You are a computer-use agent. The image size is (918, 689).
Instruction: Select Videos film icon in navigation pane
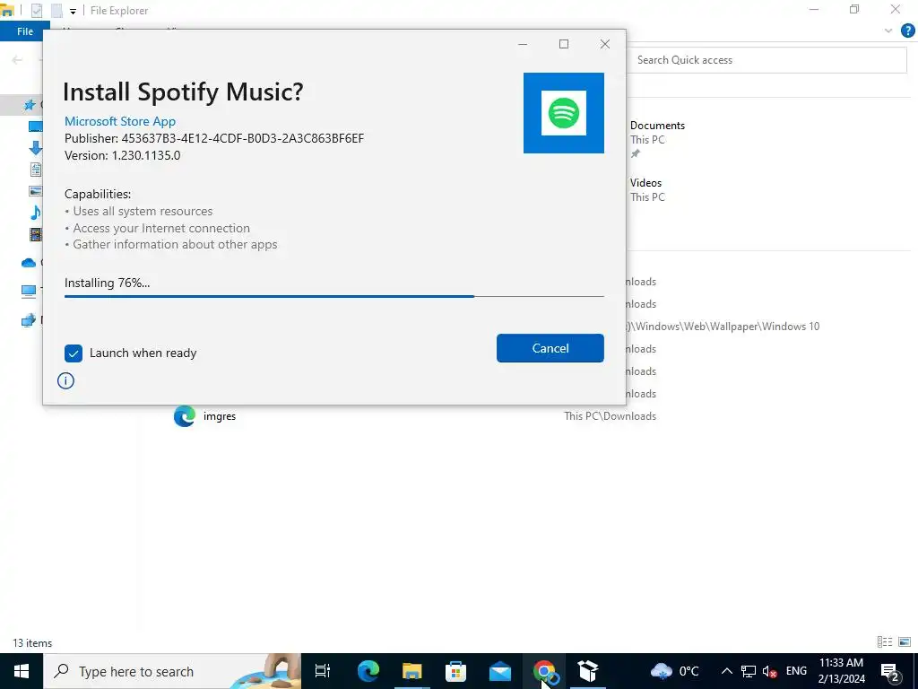pyautogui.click(x=35, y=235)
